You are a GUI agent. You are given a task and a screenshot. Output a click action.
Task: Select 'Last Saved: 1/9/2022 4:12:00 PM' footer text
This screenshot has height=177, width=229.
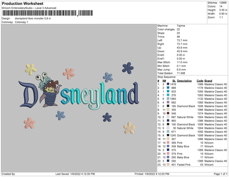(75, 174)
